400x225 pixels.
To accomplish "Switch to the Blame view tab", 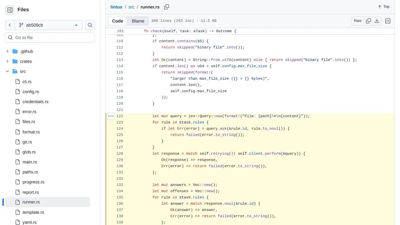I will [x=138, y=21].
